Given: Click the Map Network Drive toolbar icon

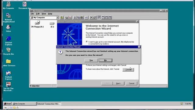Looking at the screenshot, I should point(67,18).
